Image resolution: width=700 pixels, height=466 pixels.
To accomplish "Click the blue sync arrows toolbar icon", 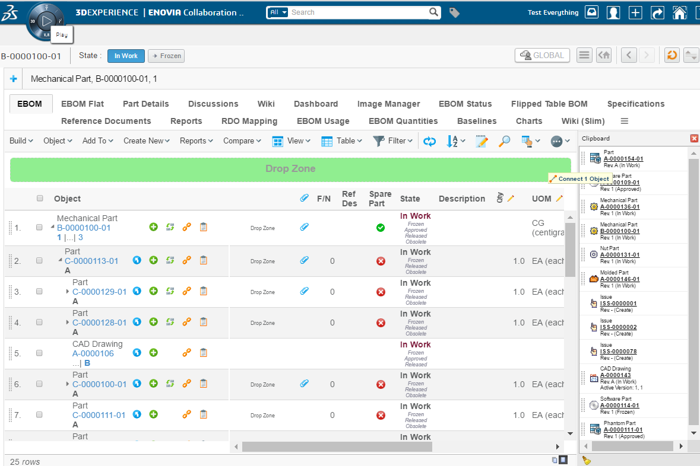I will pos(429,141).
